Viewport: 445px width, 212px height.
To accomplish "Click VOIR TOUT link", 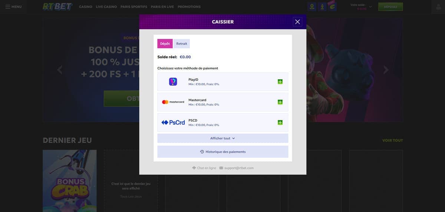I will point(393,140).
